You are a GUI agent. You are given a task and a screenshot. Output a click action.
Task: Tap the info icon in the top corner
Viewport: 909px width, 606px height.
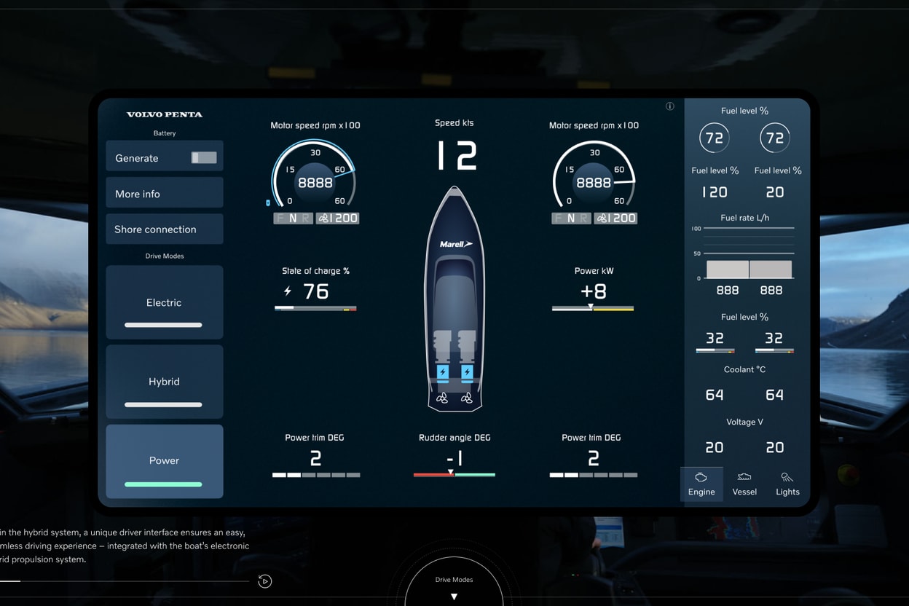click(x=669, y=106)
